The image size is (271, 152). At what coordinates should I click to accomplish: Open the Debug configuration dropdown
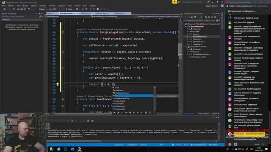point(43,9)
